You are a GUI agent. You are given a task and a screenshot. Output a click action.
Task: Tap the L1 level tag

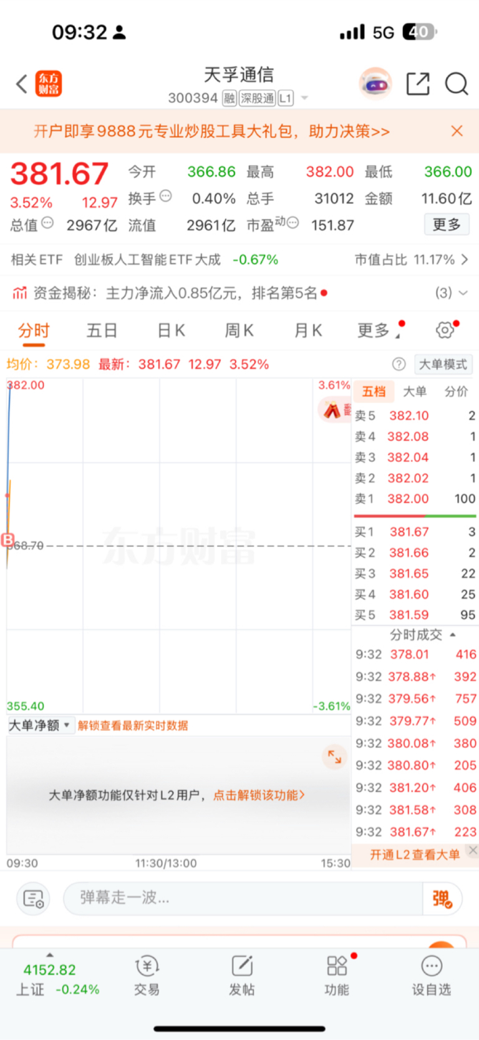286,98
